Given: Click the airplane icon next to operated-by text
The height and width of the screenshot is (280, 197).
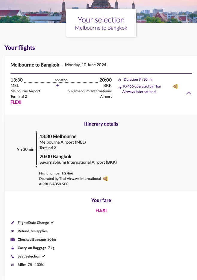Looking at the screenshot, I should click(x=119, y=87).
